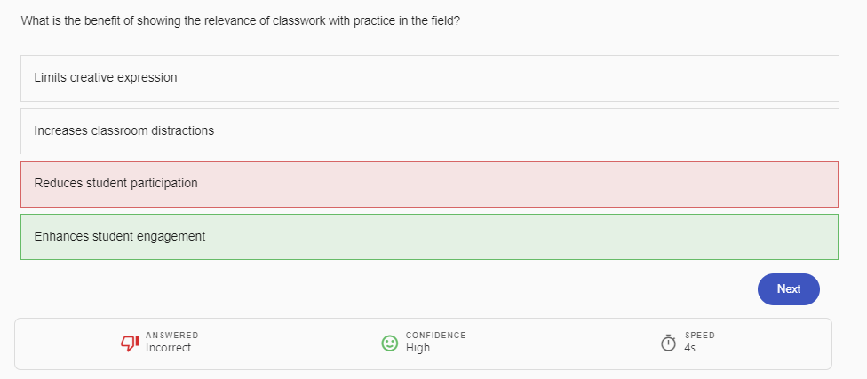The width and height of the screenshot is (867, 379).
Task: Click the stopwatch speed icon
Action: click(669, 343)
